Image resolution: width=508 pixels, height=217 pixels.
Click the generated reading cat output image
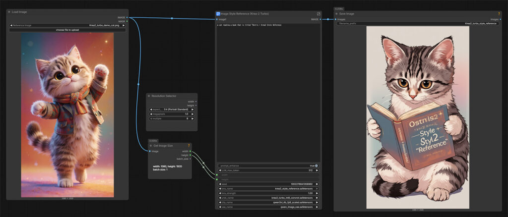[418, 118]
